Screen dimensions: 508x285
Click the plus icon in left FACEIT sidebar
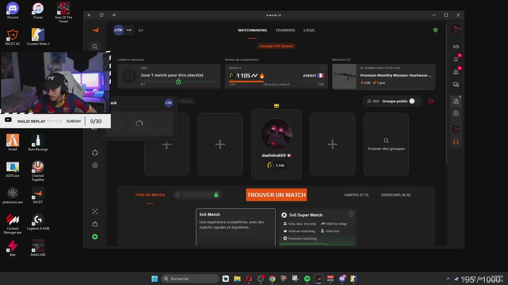point(95,165)
